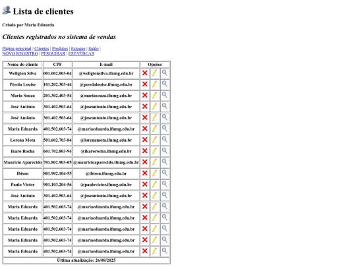
Task: Select the 'CPF' column header
Action: [x=57, y=65]
